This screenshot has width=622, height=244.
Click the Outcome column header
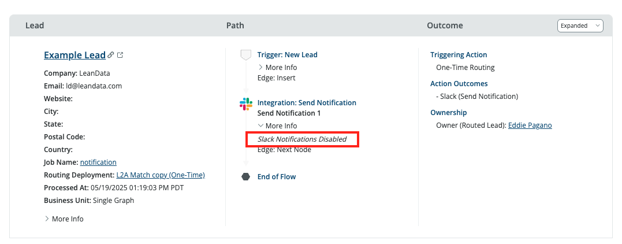445,25
